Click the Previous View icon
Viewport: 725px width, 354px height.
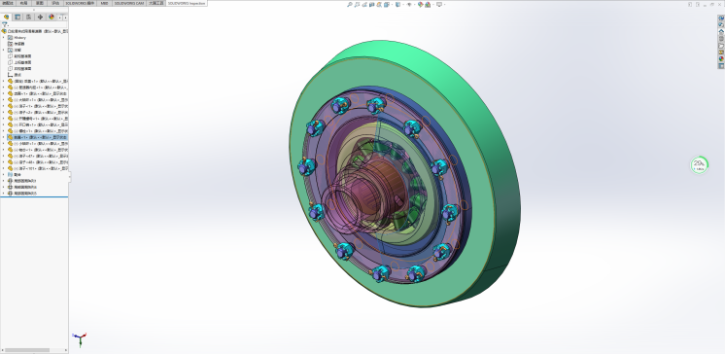point(364,5)
